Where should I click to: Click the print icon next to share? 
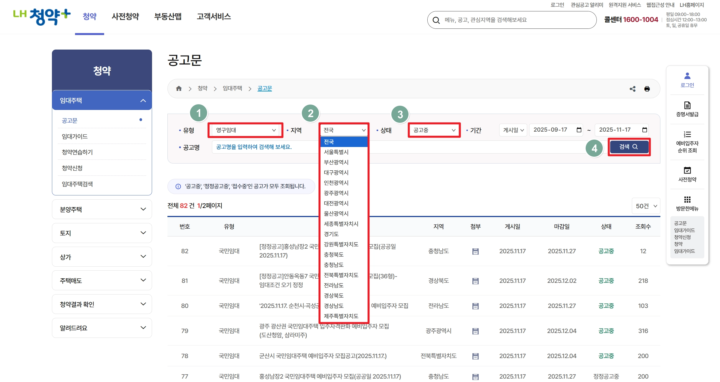[x=647, y=89]
